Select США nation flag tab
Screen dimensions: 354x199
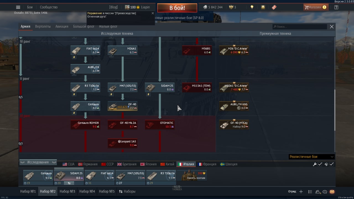point(68,164)
